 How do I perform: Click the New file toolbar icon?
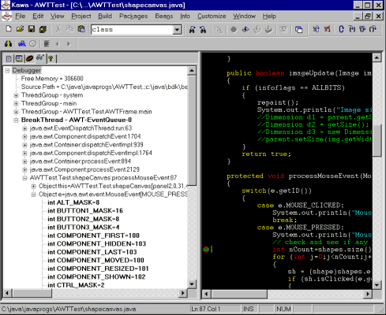(9, 29)
